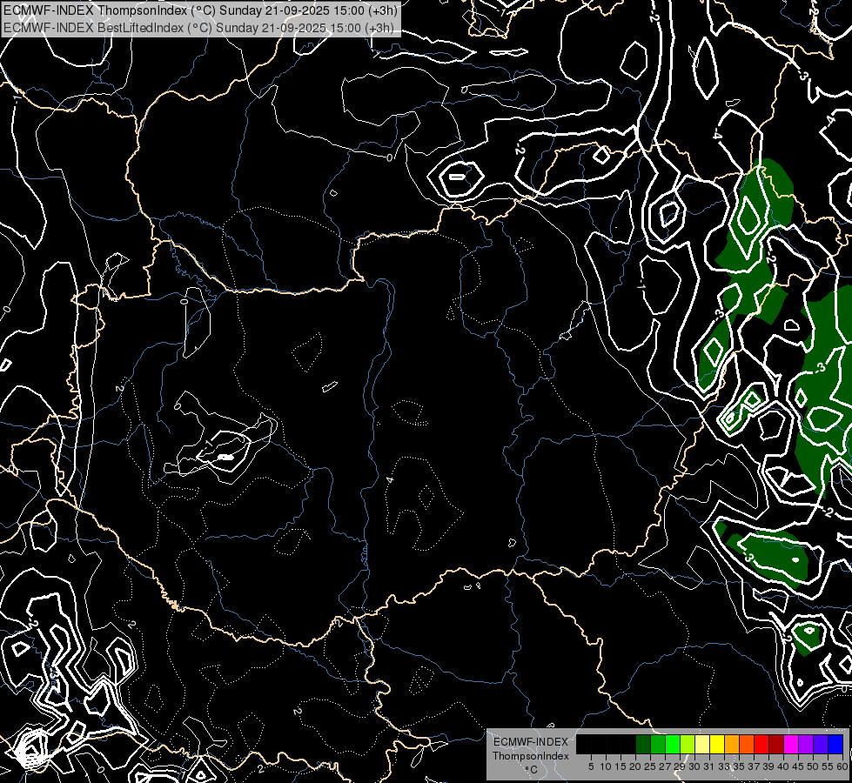Select the blue 55-60 legend swatch
Viewport: 852px width, 783px height.
pos(835,744)
